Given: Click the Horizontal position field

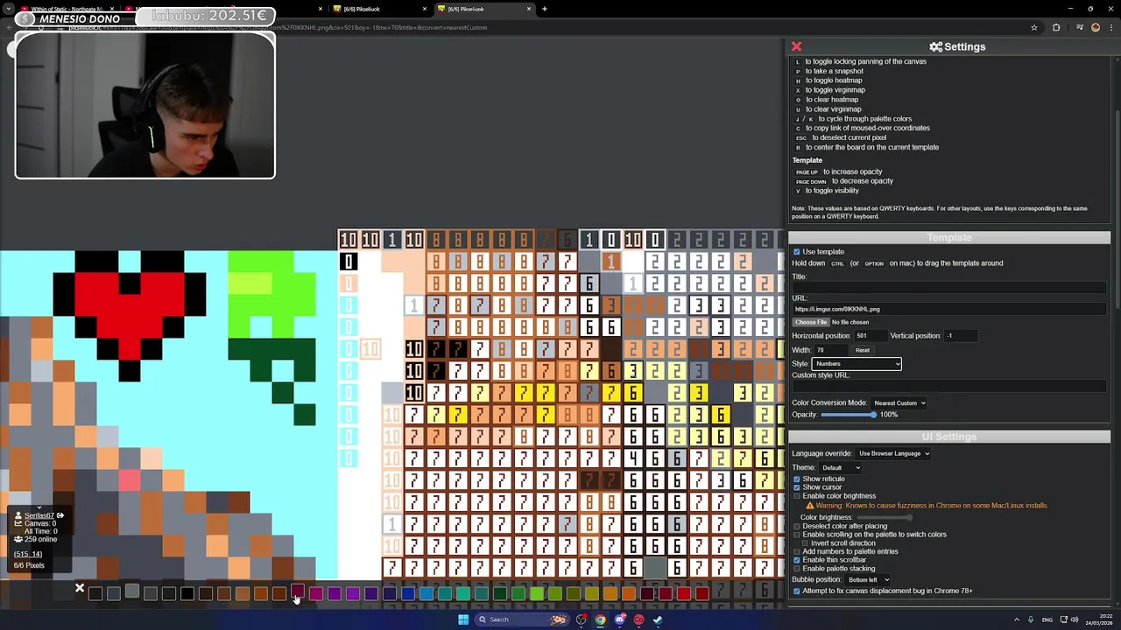Looking at the screenshot, I should click(870, 336).
